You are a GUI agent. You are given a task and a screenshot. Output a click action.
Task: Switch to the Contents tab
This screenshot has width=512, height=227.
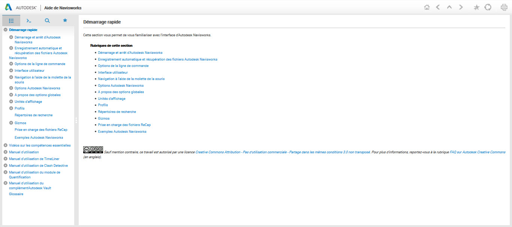pyautogui.click(x=11, y=21)
